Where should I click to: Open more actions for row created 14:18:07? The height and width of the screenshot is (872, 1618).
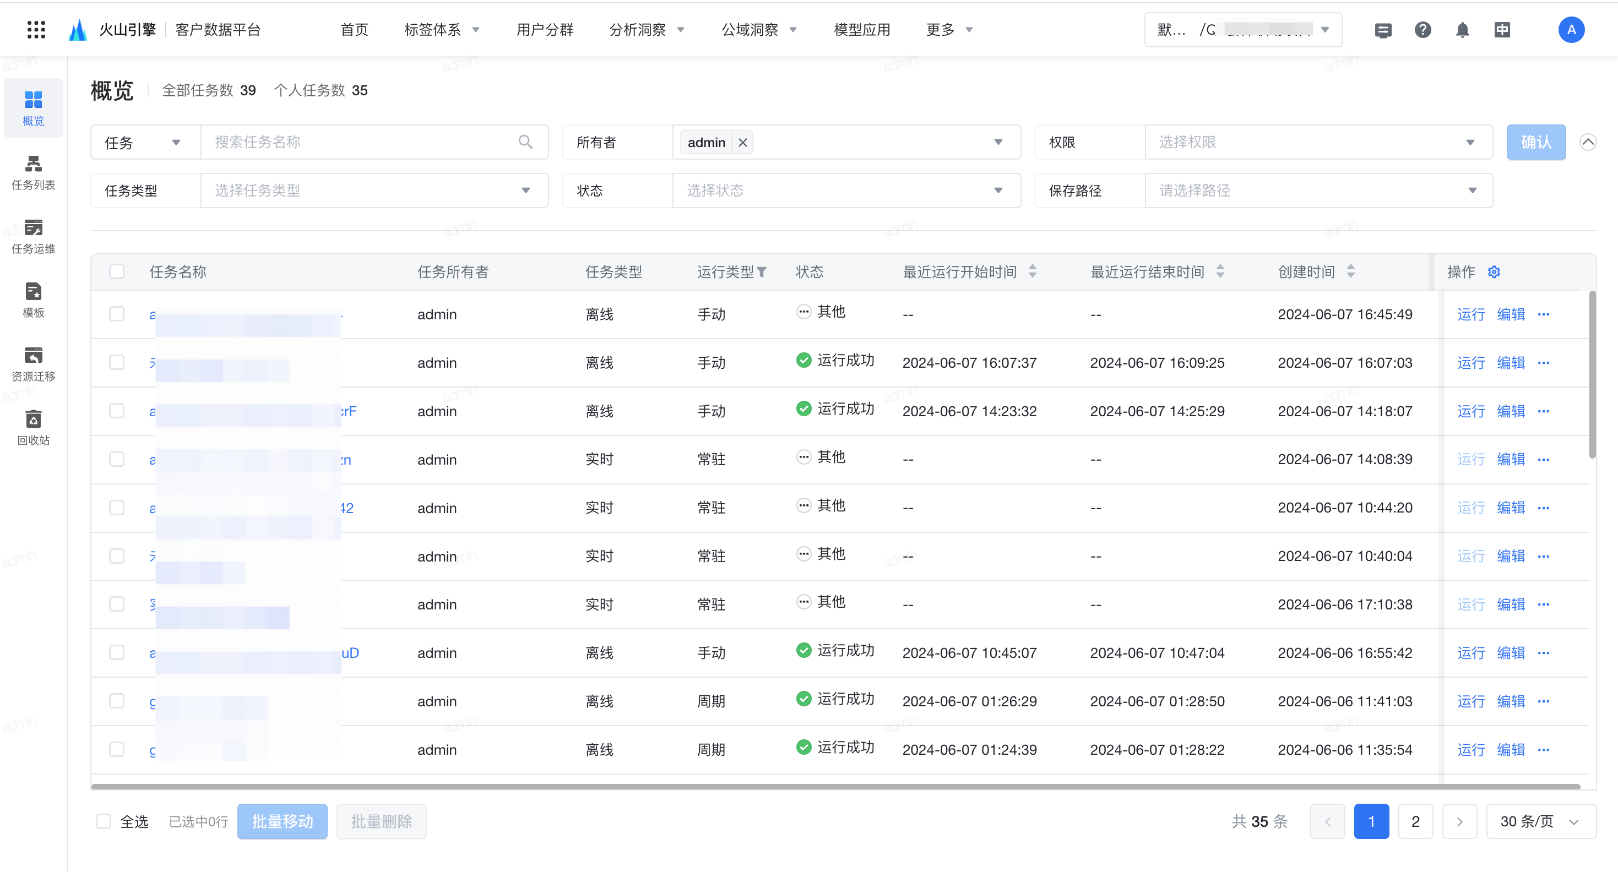point(1544,411)
